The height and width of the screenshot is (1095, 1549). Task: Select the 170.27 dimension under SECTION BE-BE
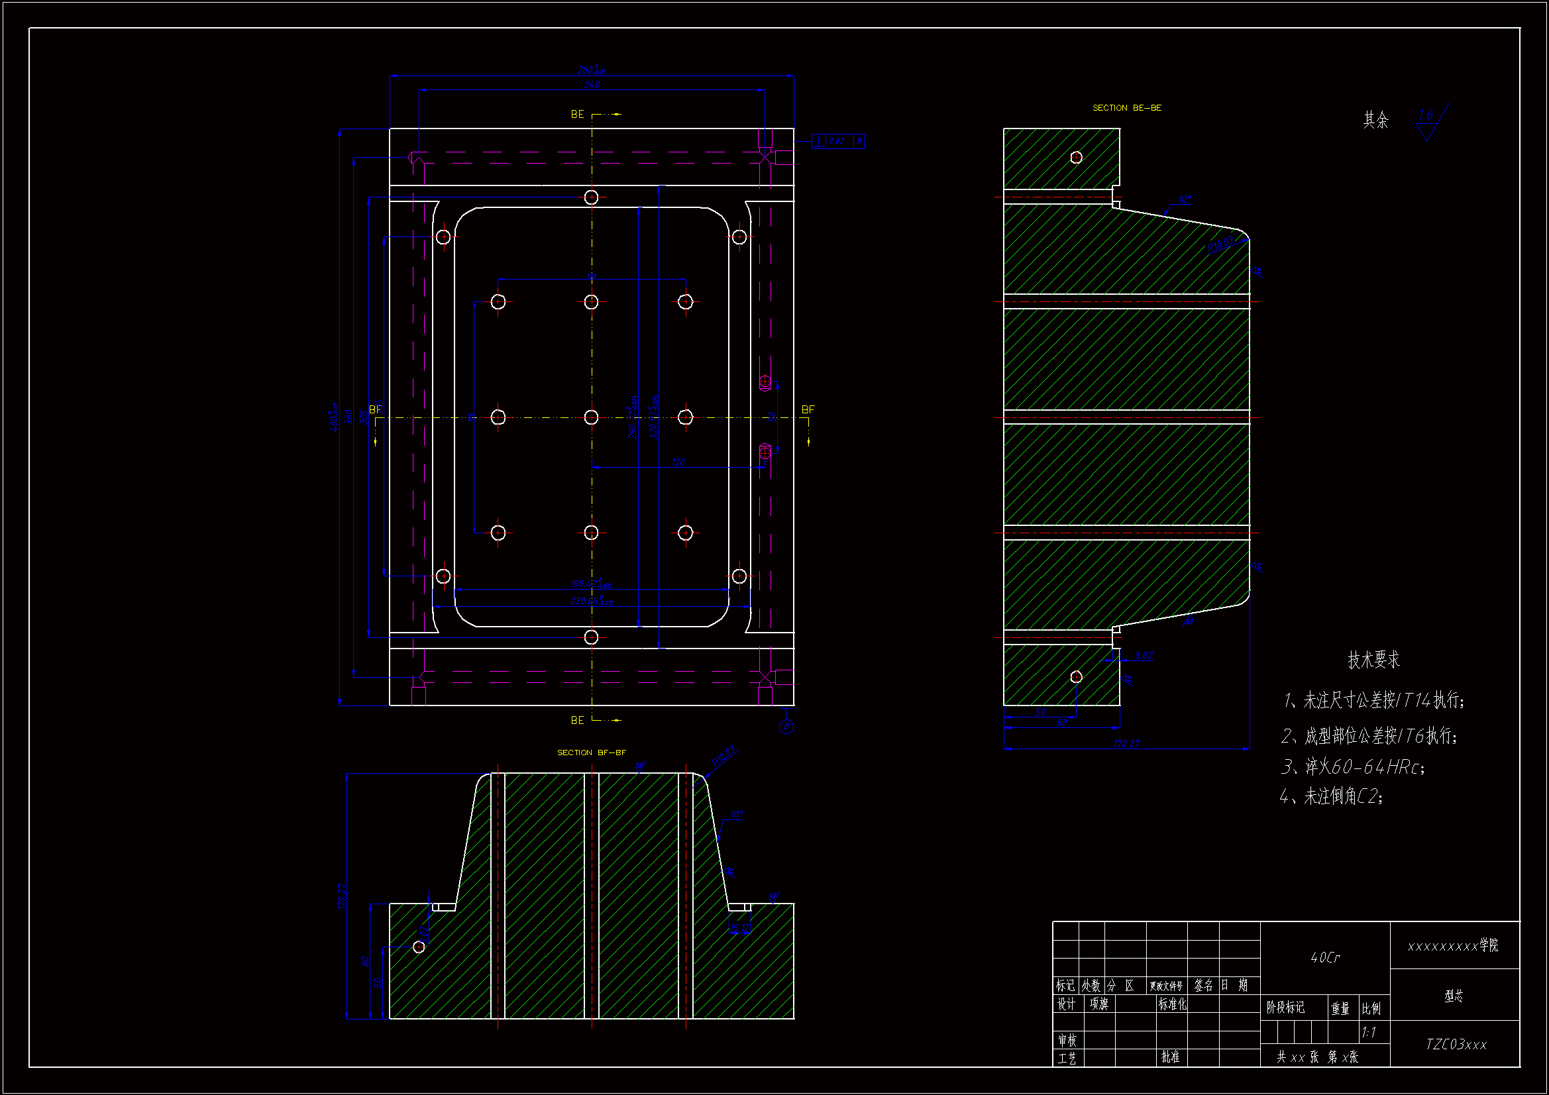[x=1126, y=743]
